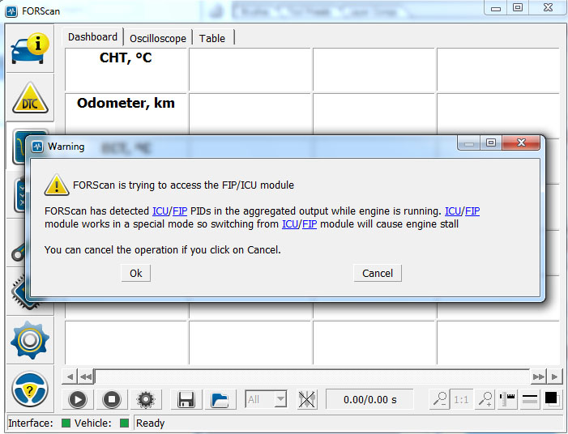568x434 pixels.
Task: Click the zoom in magnifier icon
Action: coord(485,399)
